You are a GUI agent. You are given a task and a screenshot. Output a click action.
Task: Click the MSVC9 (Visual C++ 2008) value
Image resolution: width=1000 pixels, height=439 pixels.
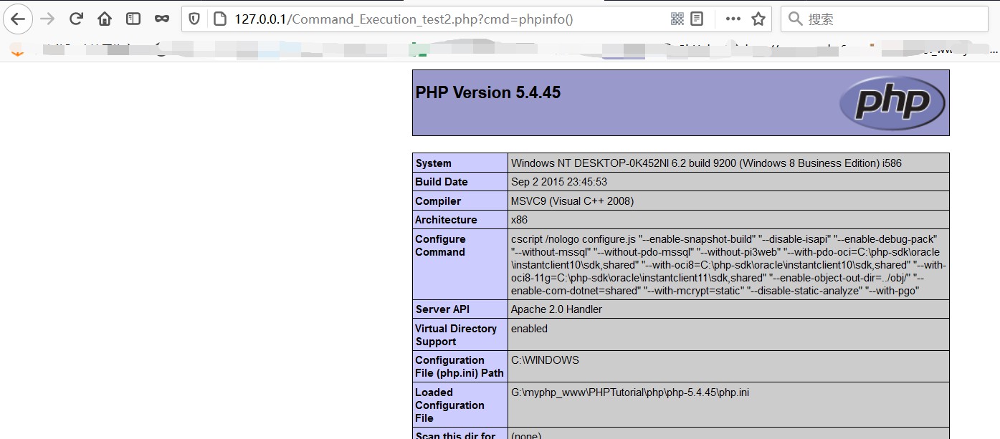tap(572, 201)
